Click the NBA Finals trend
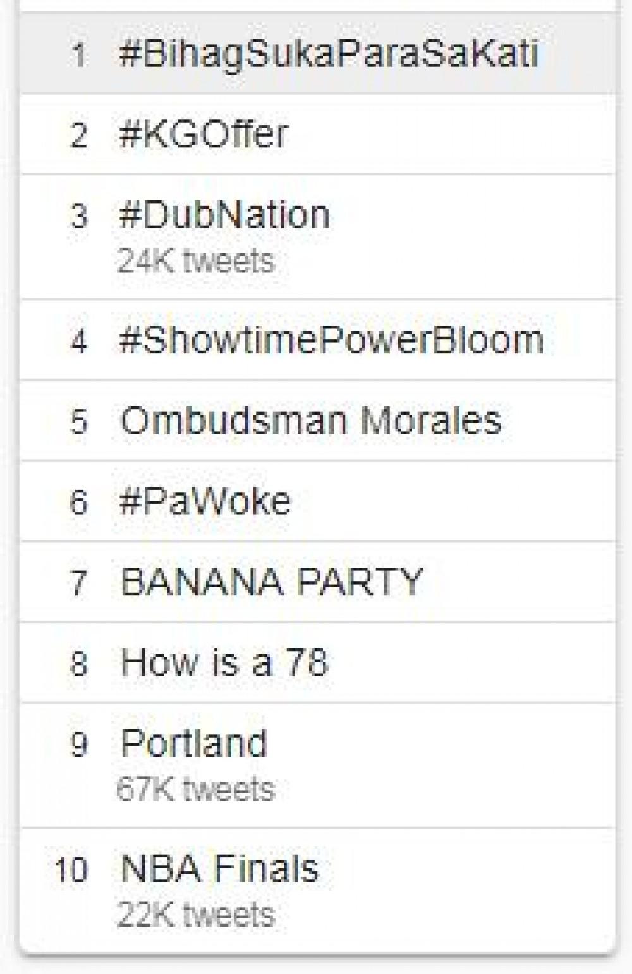Screen dimensions: 632x974 pos(219,868)
